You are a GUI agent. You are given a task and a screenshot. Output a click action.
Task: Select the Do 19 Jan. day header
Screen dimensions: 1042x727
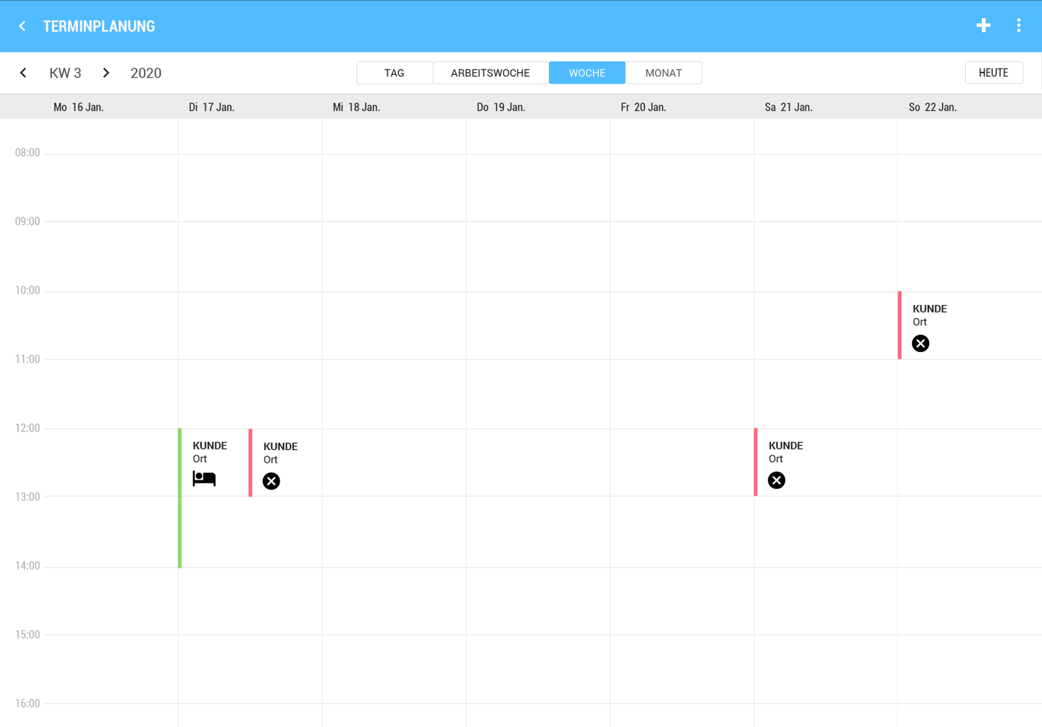point(501,107)
